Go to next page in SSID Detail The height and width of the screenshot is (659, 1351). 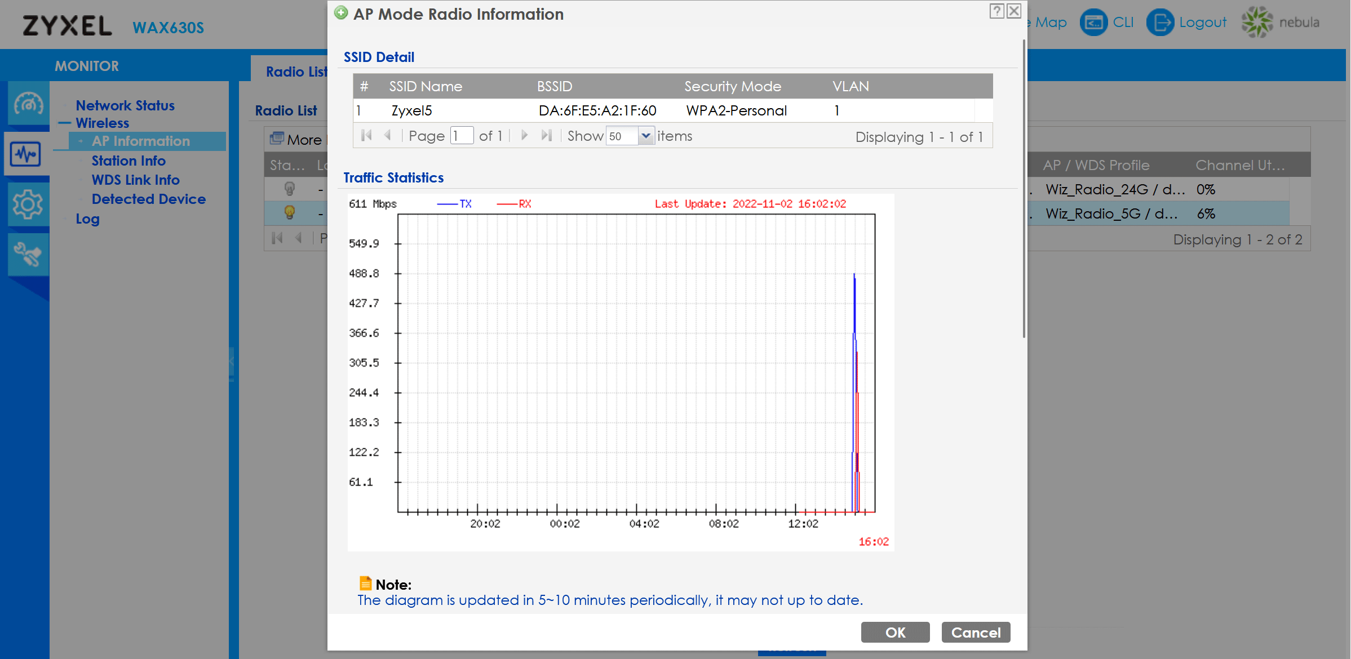[x=524, y=136]
